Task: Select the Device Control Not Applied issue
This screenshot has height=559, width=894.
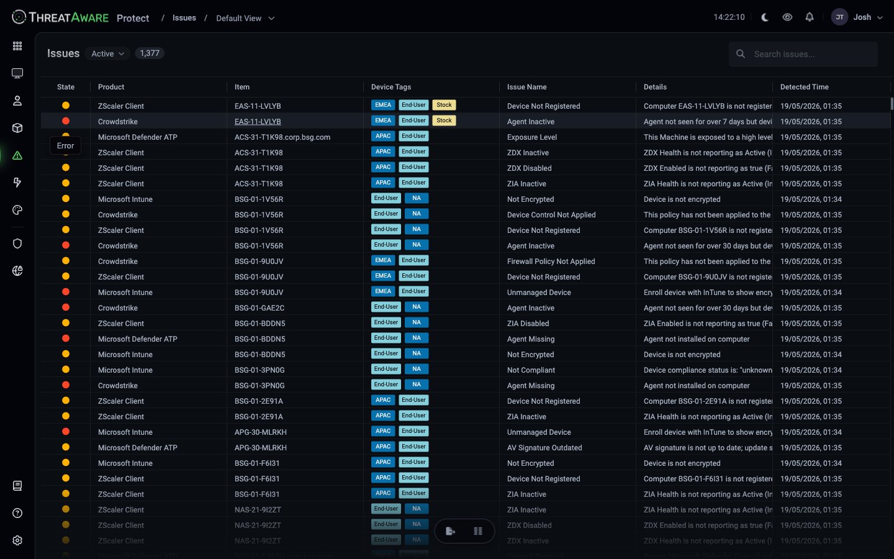Action: pos(551,215)
